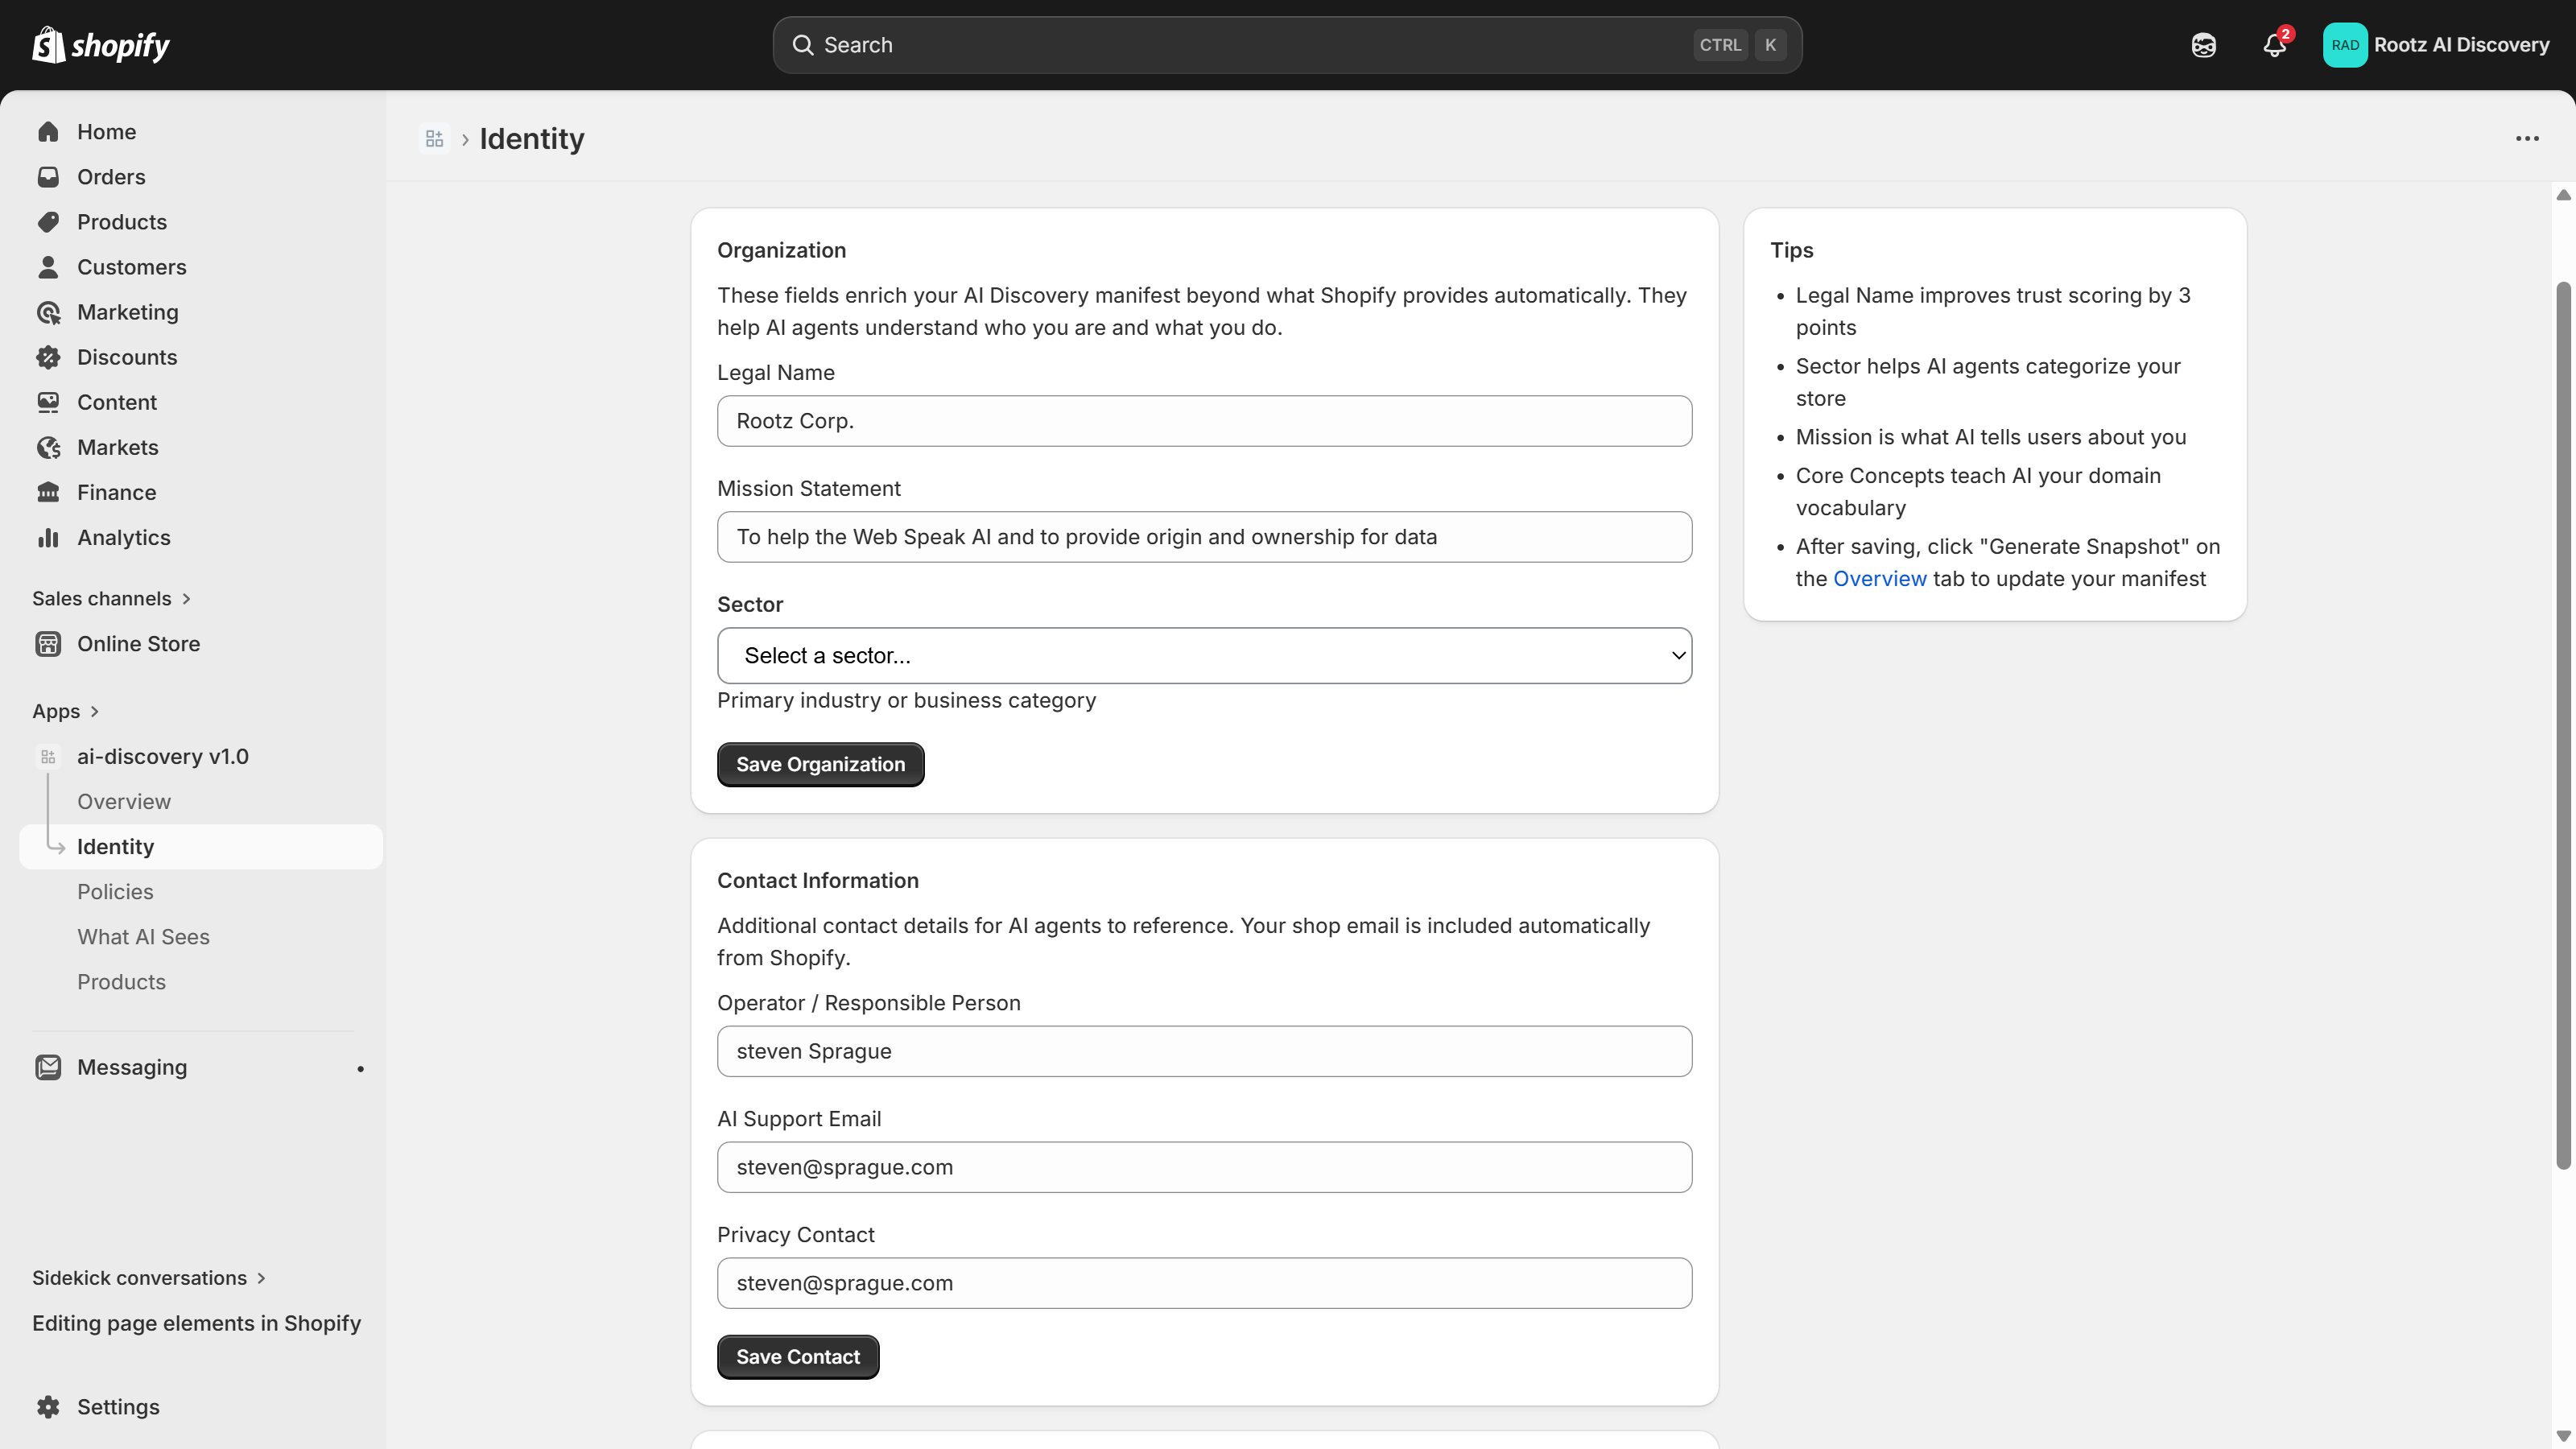The width and height of the screenshot is (2576, 1449).
Task: Select the Discounts icon
Action: [x=48, y=357]
